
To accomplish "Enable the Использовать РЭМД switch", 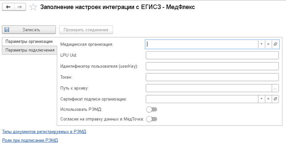I will point(152,110).
